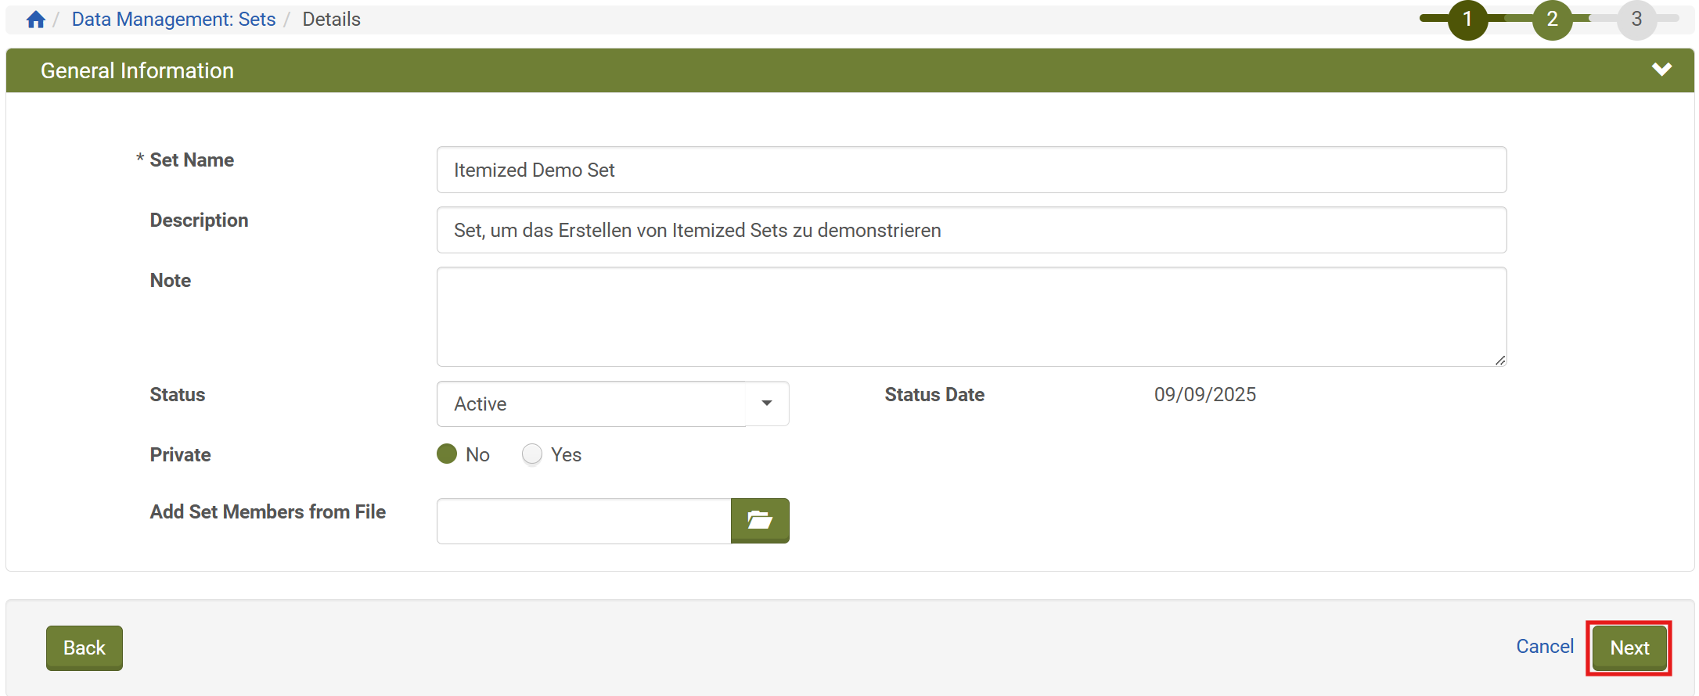Click the General Information header bar
Image resolution: width=1699 pixels, height=696 pixels.
(137, 70)
